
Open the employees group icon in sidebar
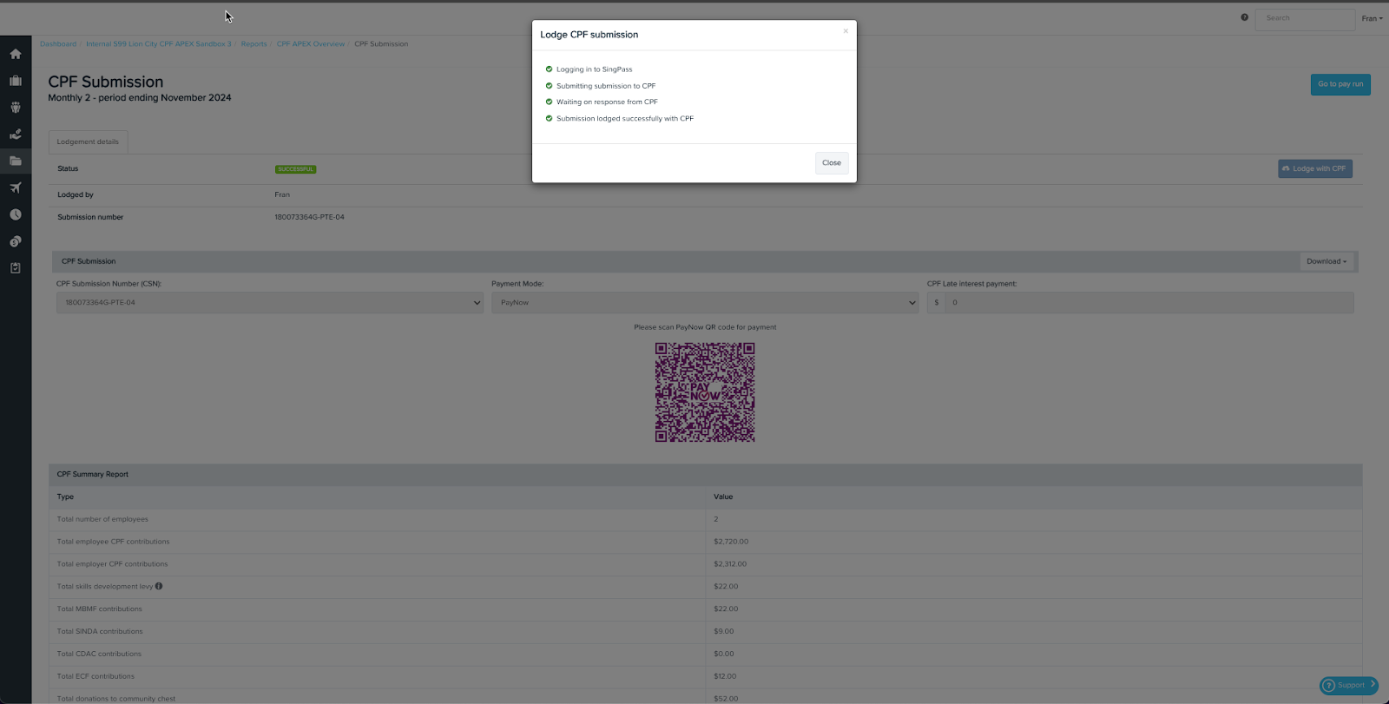pyautogui.click(x=16, y=108)
